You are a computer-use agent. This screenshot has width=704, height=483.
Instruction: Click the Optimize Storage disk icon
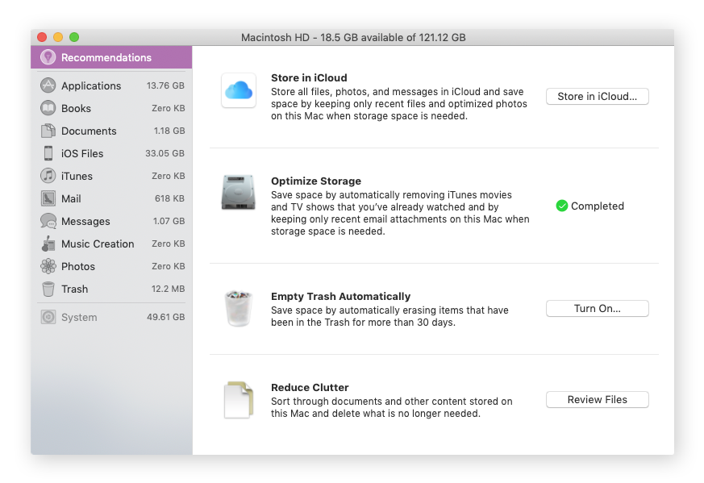238,192
